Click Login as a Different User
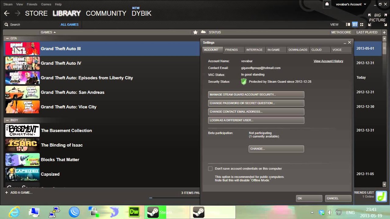 256,120
